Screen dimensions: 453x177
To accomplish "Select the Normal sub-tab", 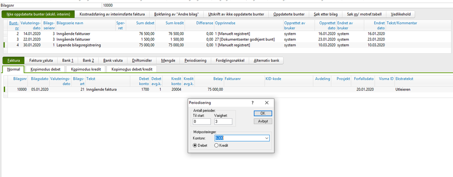I will tap(13, 70).
